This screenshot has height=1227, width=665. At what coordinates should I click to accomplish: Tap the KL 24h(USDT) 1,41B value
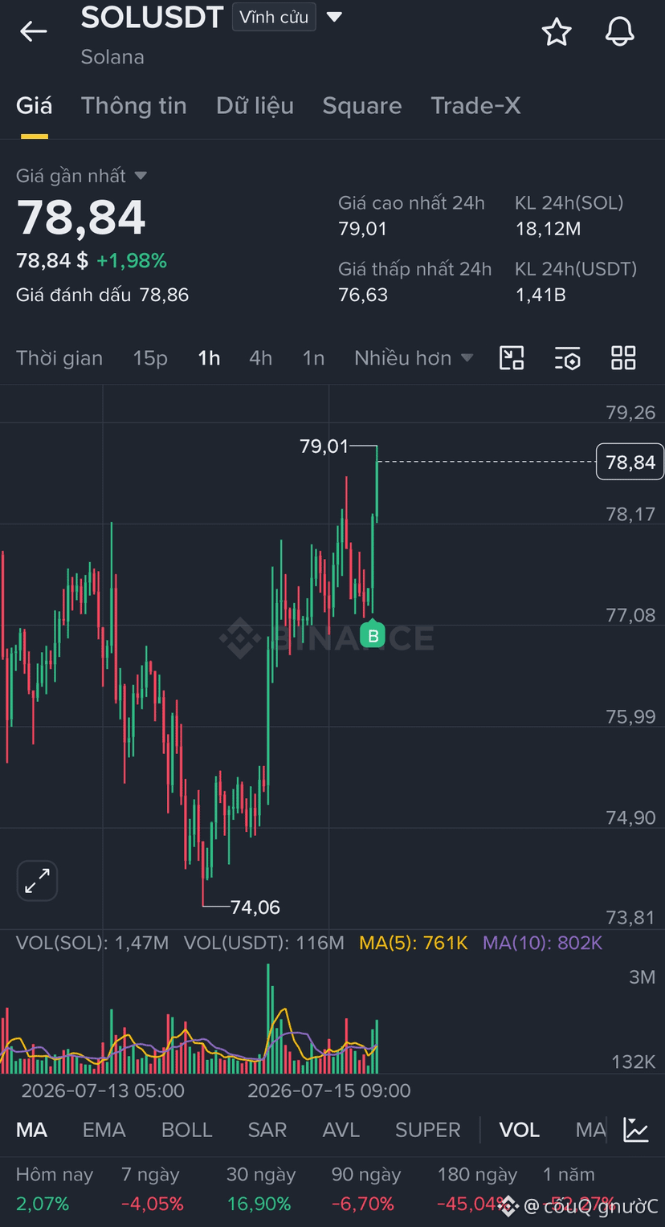541,295
